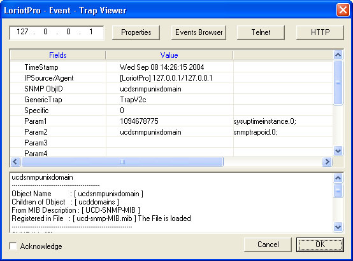Select the IPSource/Agent field row

(171, 78)
